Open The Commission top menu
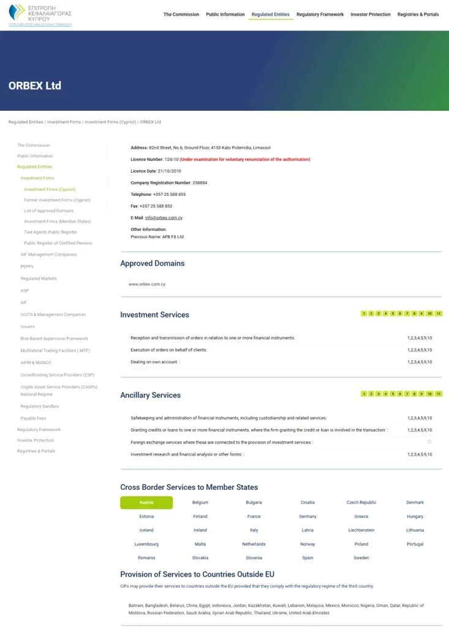 coord(181,15)
